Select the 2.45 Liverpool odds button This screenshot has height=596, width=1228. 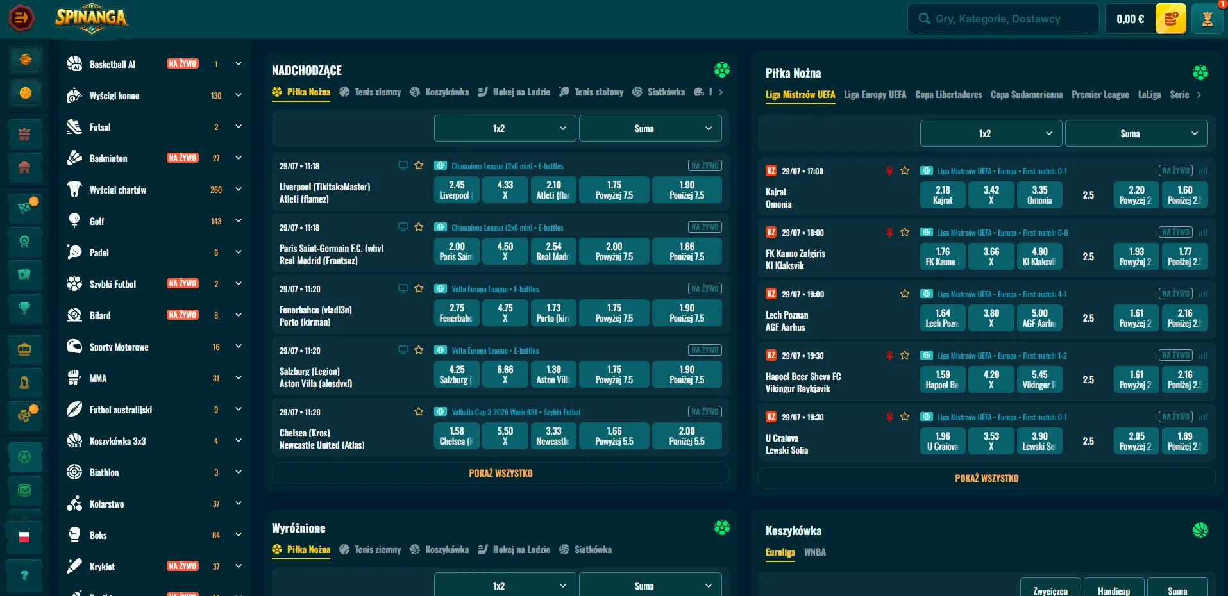[457, 190]
